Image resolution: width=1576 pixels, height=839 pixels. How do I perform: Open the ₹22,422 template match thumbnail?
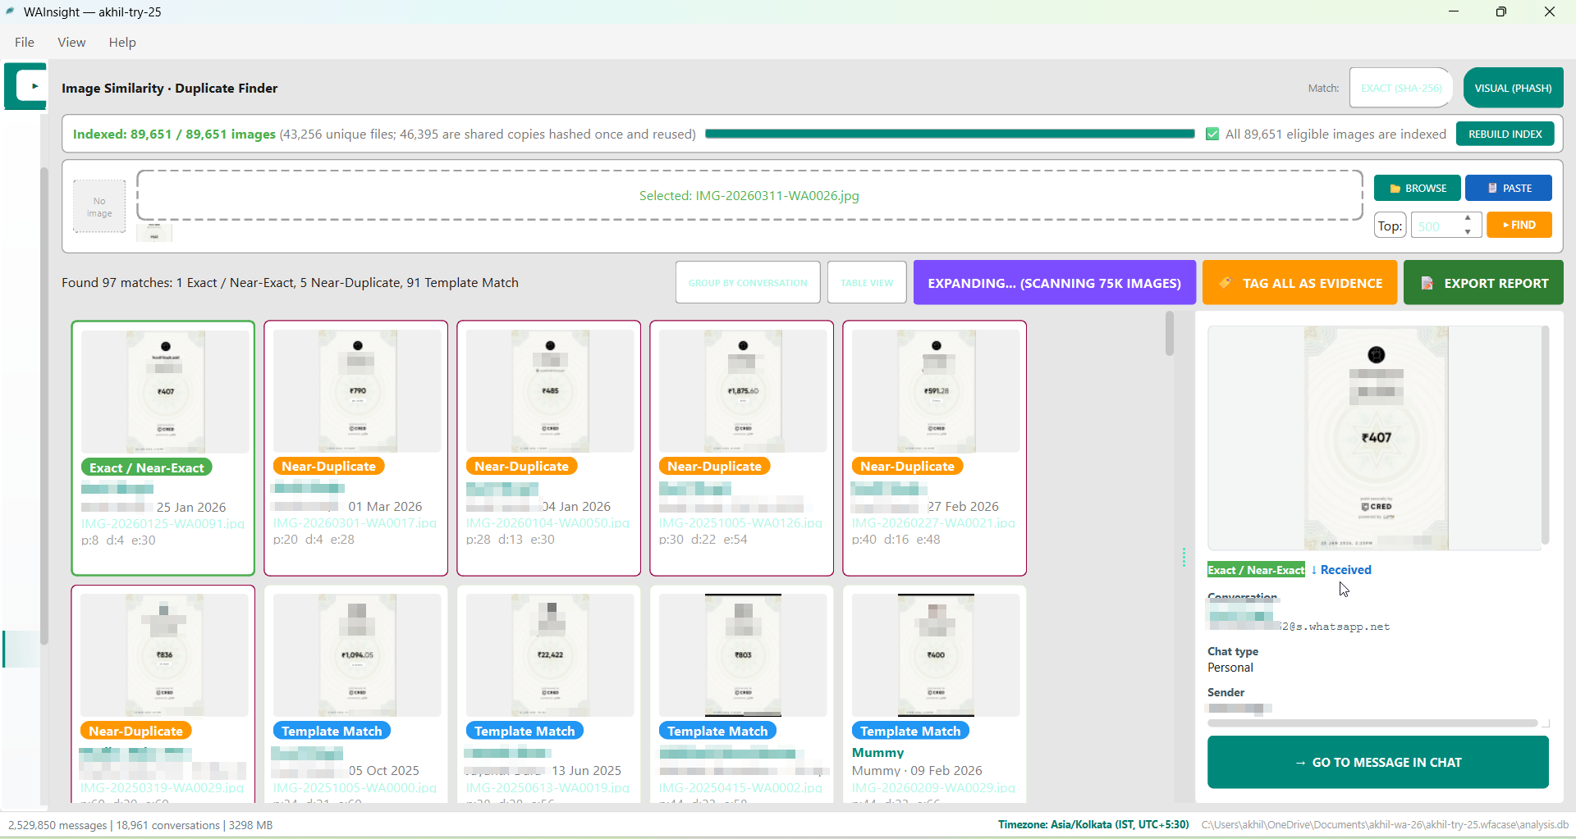[x=550, y=654]
